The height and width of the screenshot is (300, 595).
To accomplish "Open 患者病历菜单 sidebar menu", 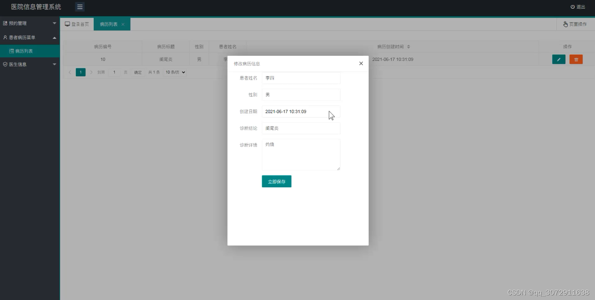I will point(30,38).
